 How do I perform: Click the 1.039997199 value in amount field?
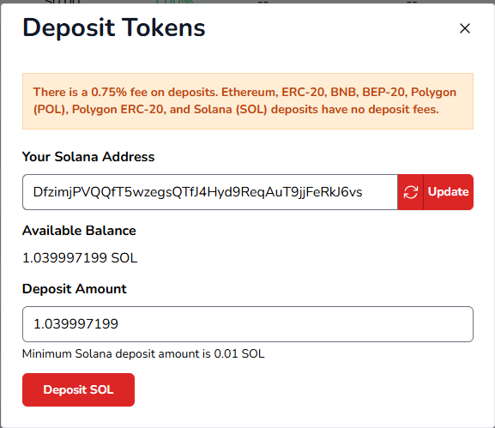tap(75, 324)
